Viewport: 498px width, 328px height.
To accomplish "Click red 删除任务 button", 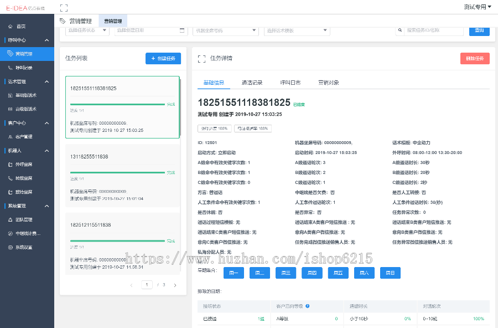I will pos(475,59).
